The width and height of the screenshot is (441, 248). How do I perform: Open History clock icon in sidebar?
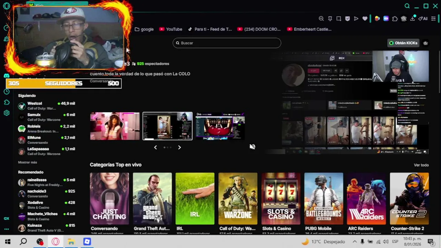pyautogui.click(x=7, y=92)
